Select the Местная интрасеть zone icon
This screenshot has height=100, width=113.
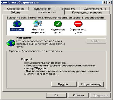tap(37, 24)
